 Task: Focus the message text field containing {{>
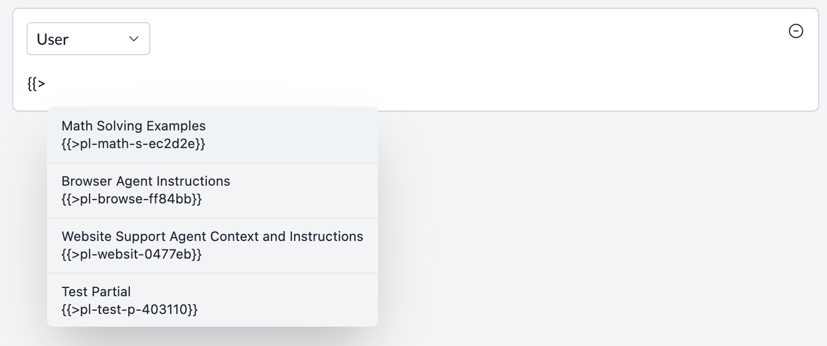(415, 85)
